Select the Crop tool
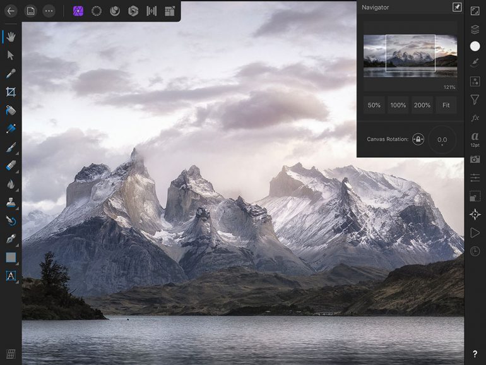486x365 pixels. [x=11, y=92]
